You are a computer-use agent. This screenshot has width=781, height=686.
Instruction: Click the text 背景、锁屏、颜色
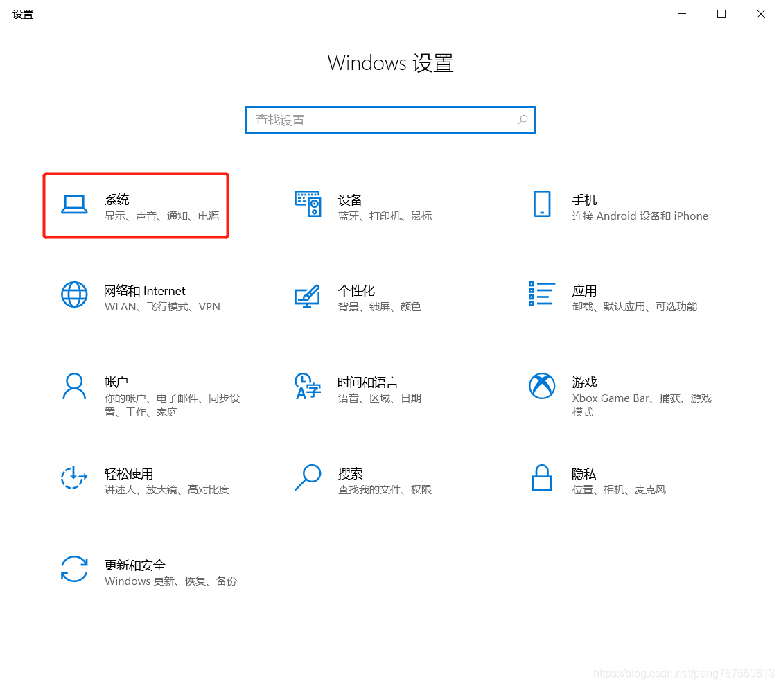[380, 307]
